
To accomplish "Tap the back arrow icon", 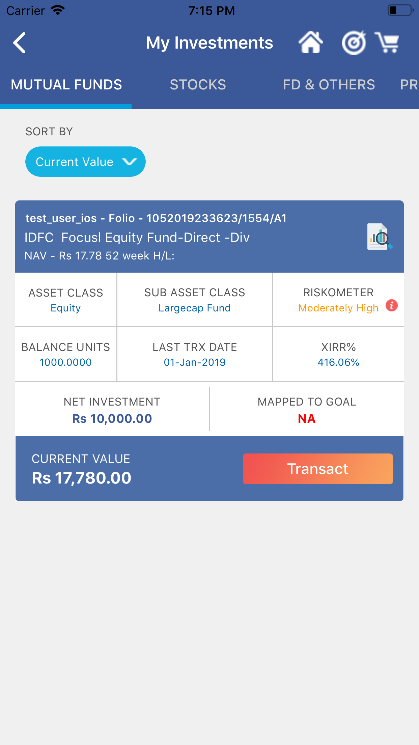I will 20,43.
